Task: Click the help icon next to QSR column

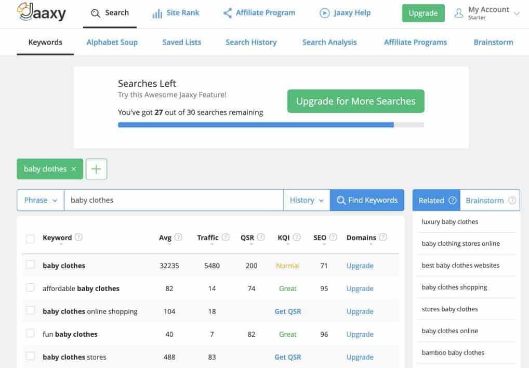Action: (261, 237)
